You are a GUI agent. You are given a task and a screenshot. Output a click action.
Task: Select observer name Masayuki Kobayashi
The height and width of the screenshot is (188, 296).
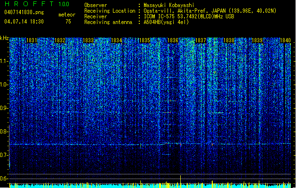pos(169,5)
